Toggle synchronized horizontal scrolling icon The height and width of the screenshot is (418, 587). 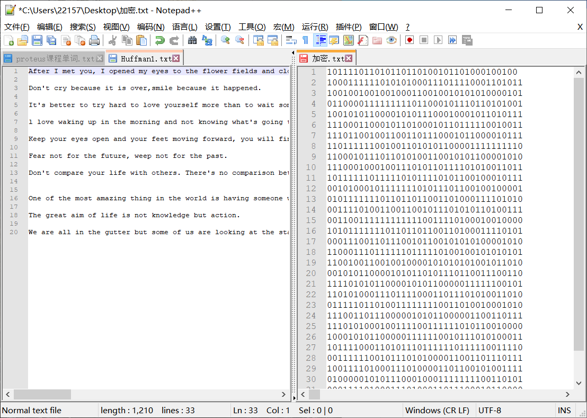tap(272, 40)
